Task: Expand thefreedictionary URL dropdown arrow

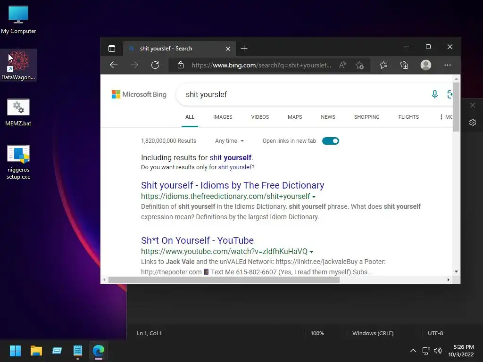Action: 314,197
